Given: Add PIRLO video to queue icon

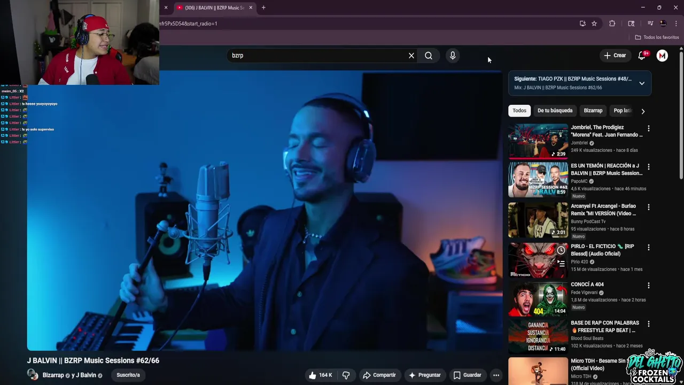Looking at the screenshot, I should (x=561, y=263).
